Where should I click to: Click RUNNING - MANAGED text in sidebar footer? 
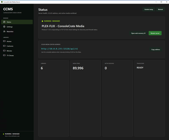(12, 134)
